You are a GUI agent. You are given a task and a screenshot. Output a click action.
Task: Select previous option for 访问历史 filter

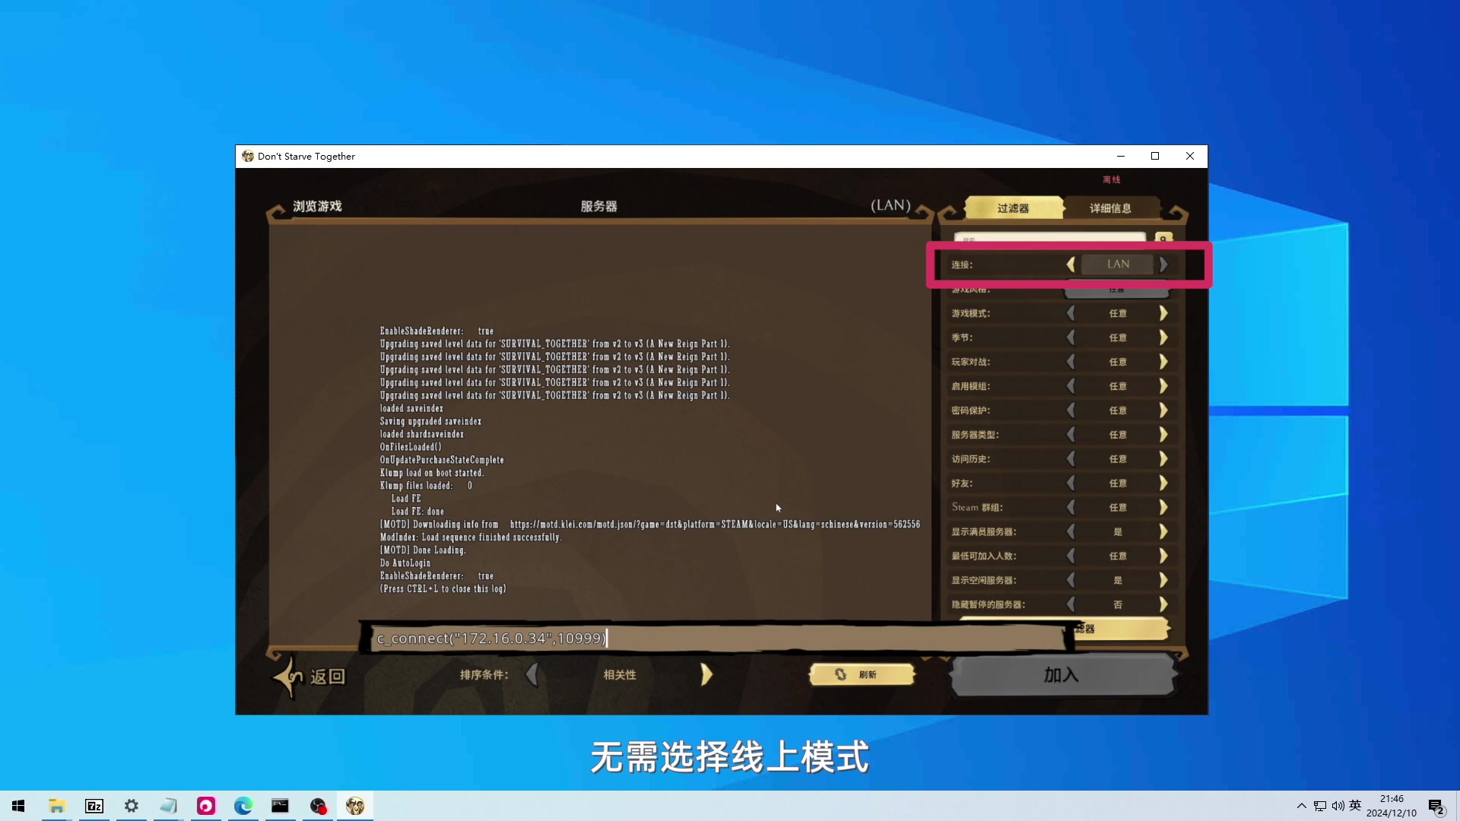pyautogui.click(x=1071, y=459)
